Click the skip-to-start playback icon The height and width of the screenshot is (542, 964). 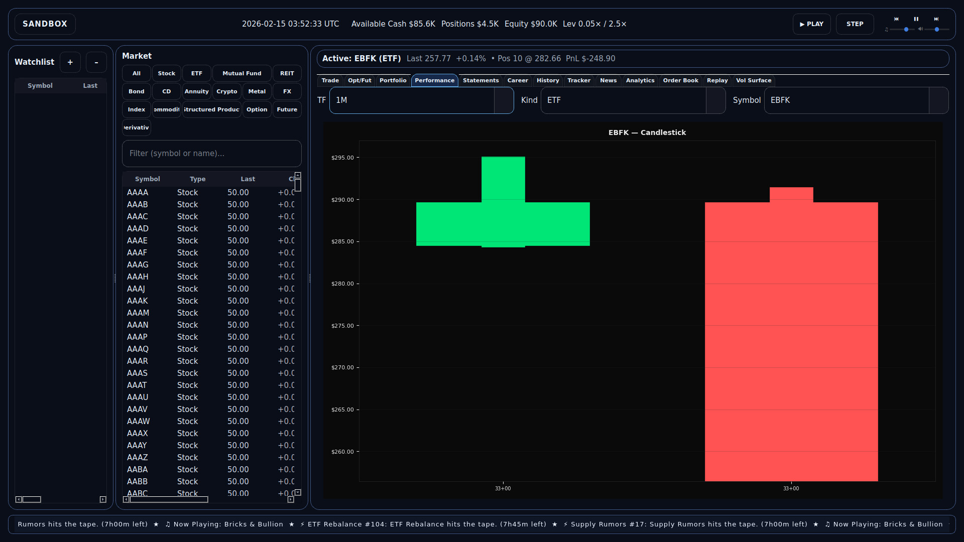896,19
